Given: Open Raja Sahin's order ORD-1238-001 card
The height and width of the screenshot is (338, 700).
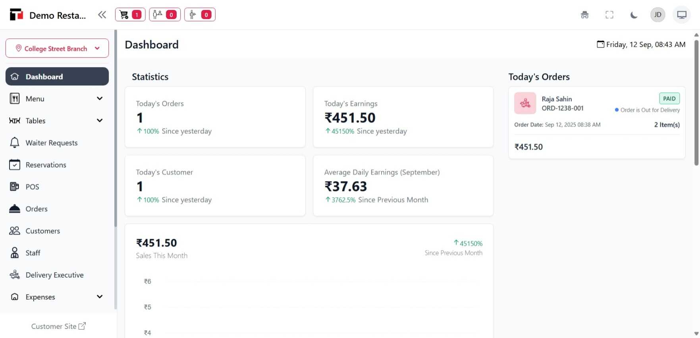Looking at the screenshot, I should (x=596, y=123).
